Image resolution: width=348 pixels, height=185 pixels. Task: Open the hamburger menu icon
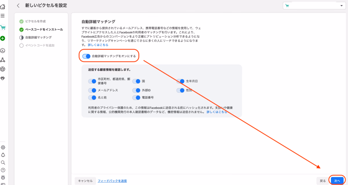3,16
